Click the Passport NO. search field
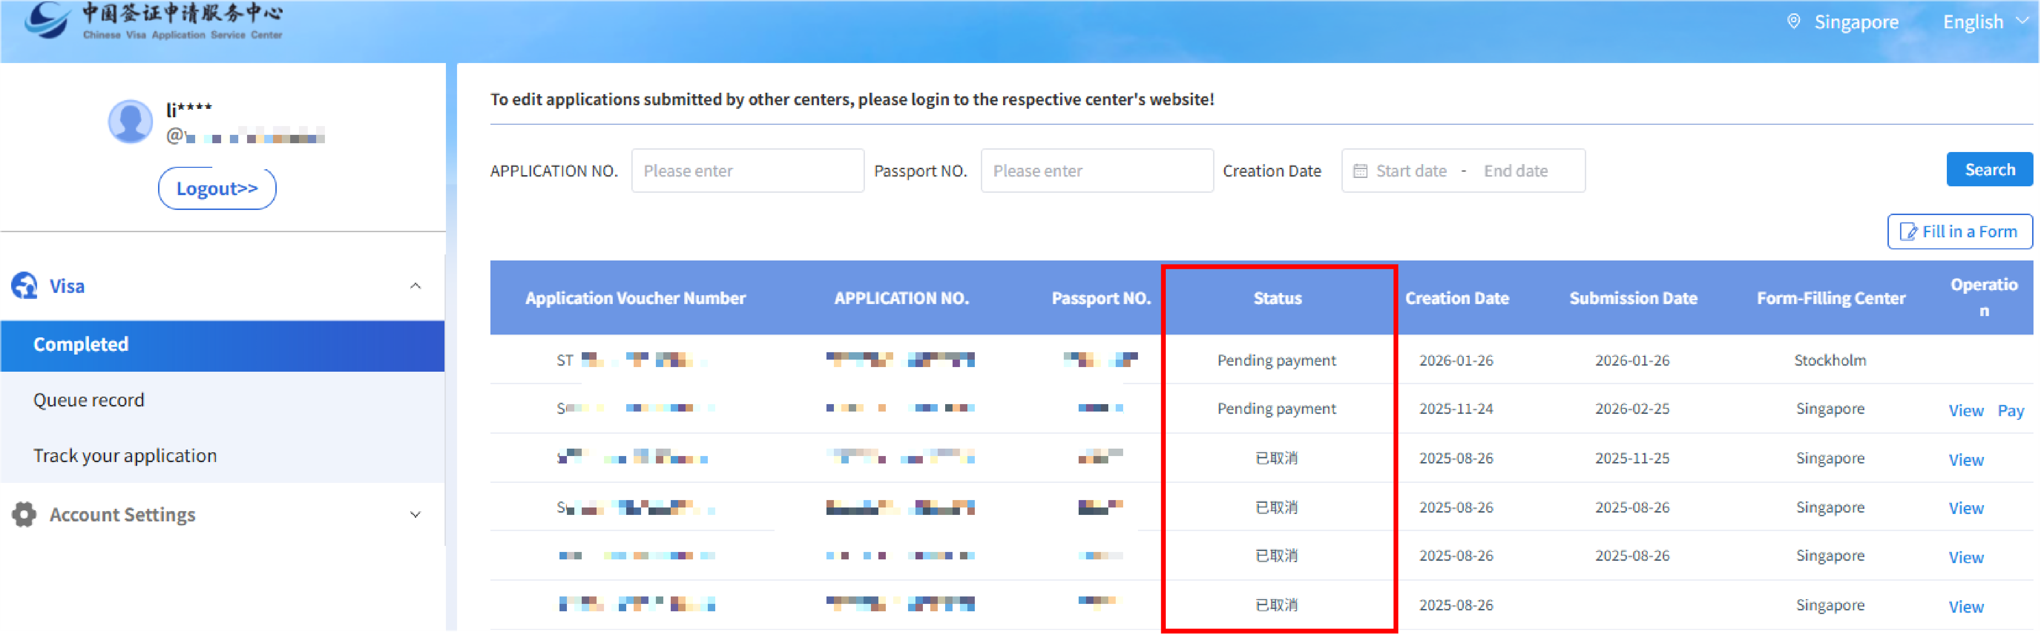Screen dimensions: 2040x634 [x=1096, y=171]
